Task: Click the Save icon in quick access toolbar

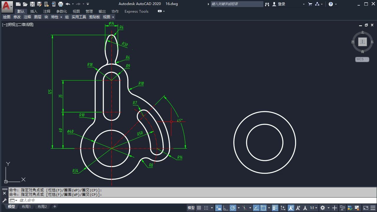Action: [32, 4]
